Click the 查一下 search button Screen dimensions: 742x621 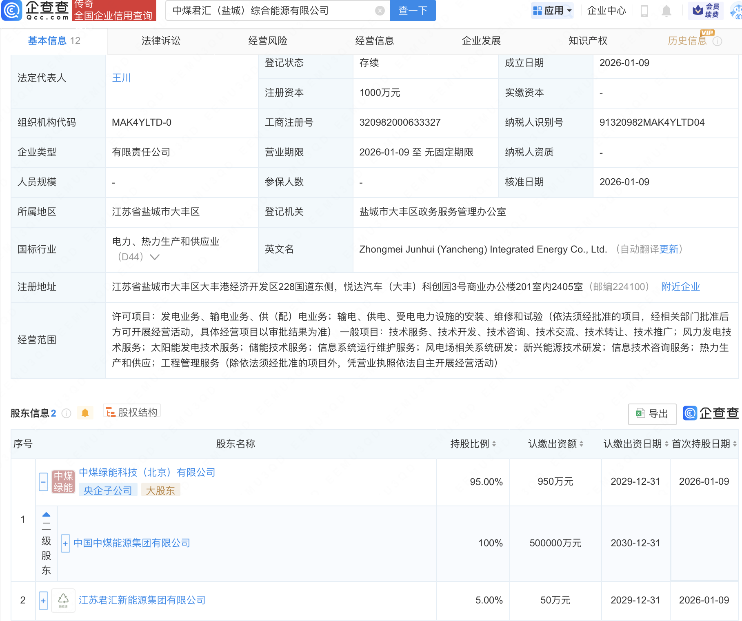pos(413,11)
